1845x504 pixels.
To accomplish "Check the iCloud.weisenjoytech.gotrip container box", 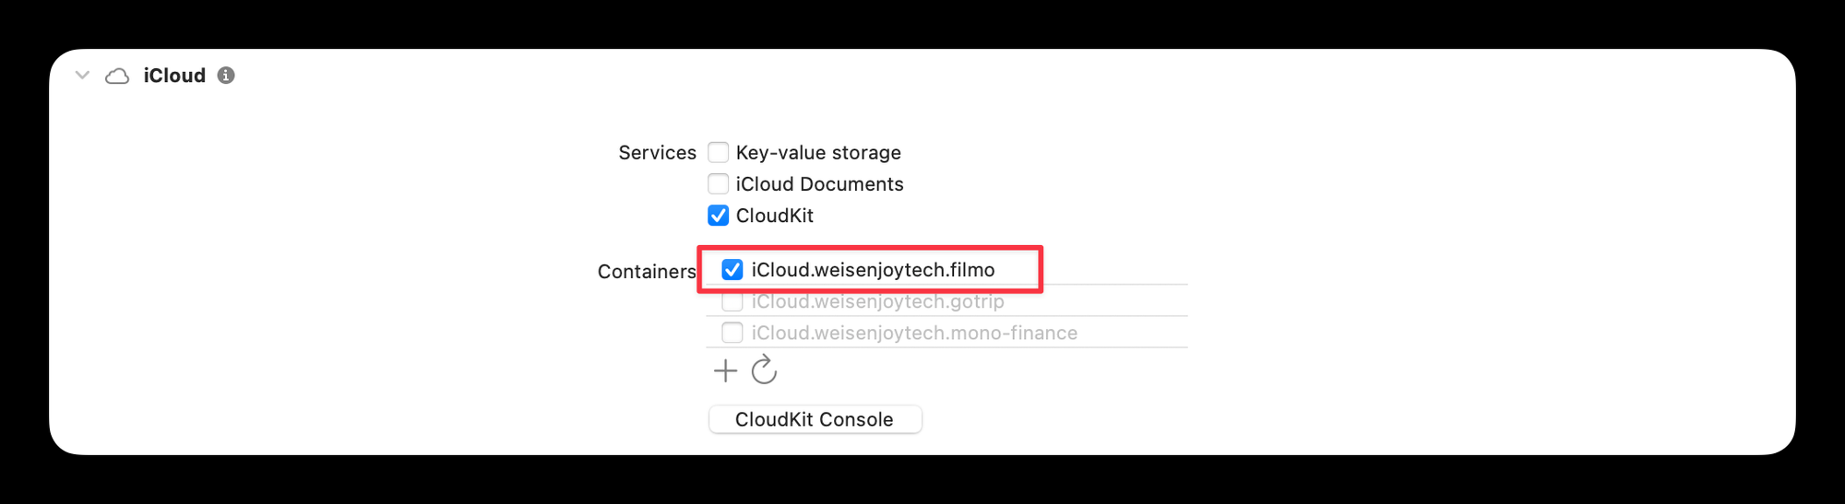I will click(732, 301).
